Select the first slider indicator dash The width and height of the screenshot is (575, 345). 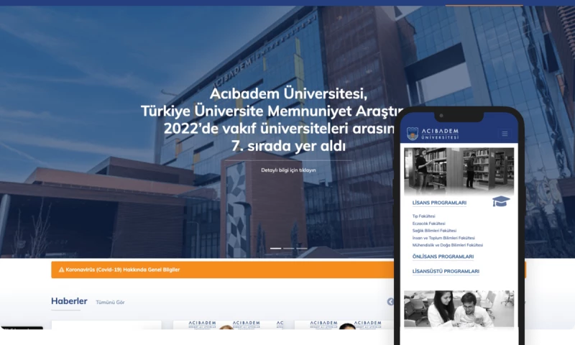pos(275,249)
